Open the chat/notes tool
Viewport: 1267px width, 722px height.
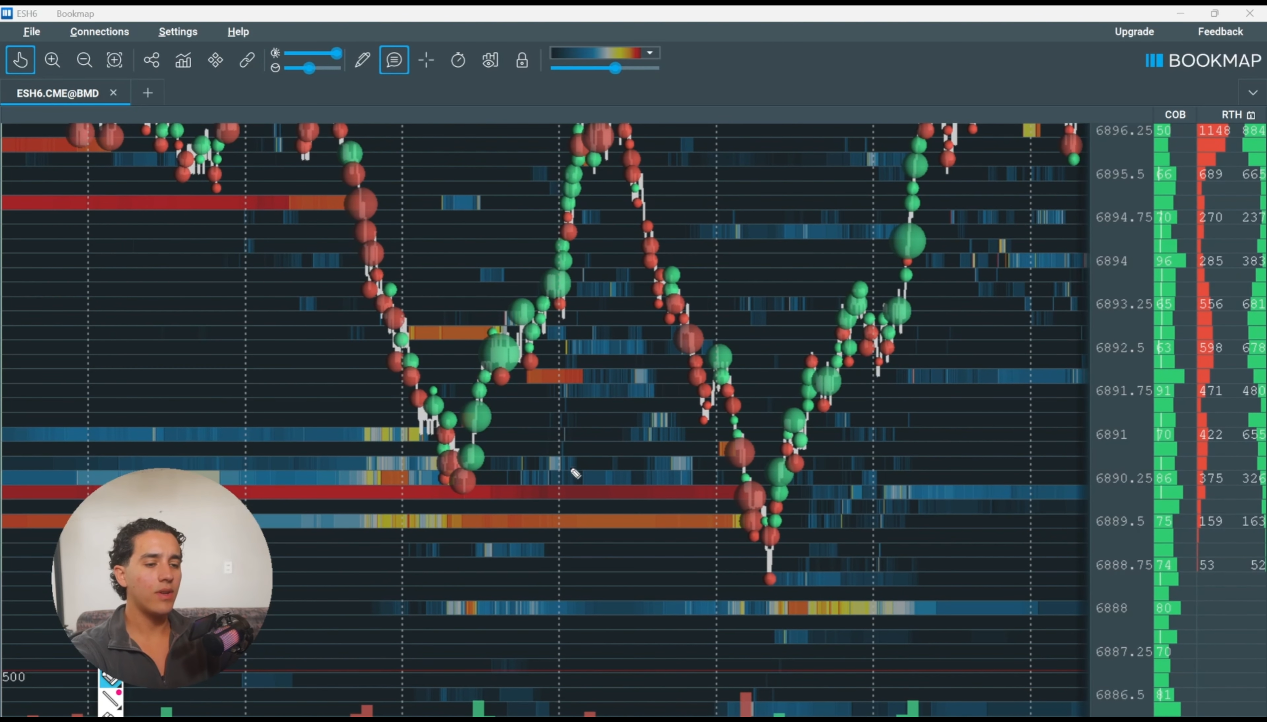point(393,59)
